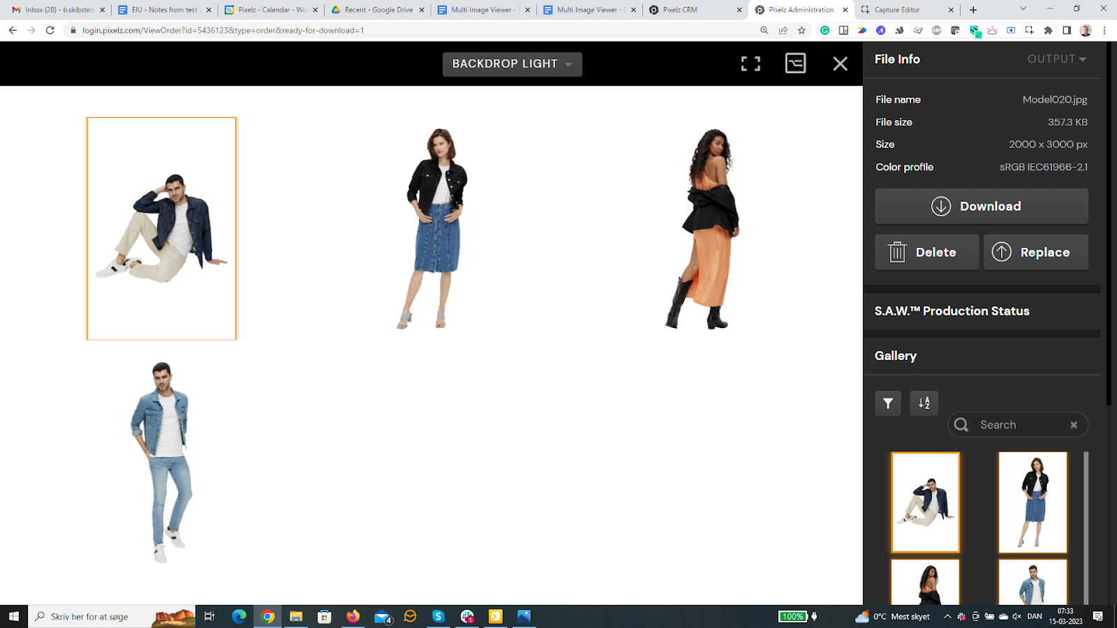The image size is (1117, 628).
Task: Open the Grammarly extension icon
Action: tap(825, 31)
